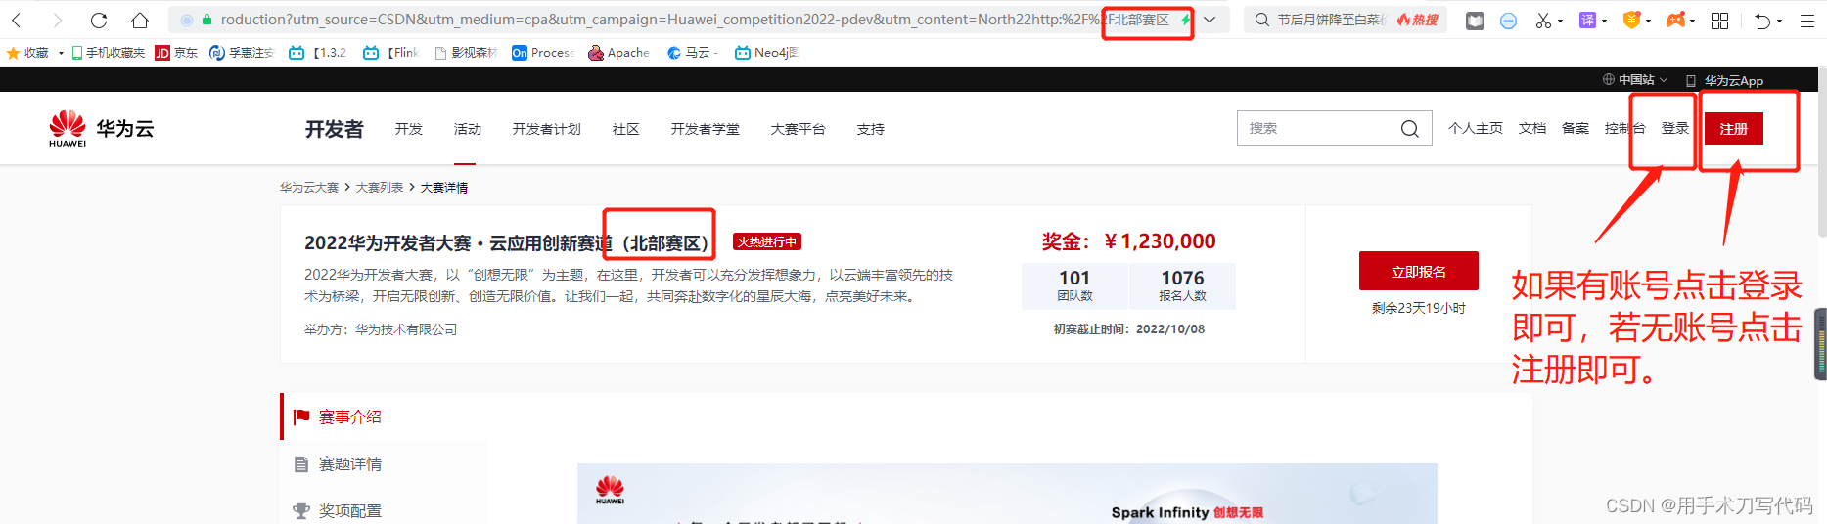Go back with the browser back arrow

click(x=17, y=20)
